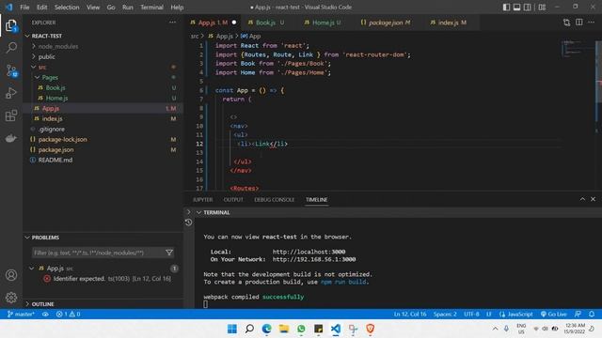This screenshot has width=602, height=338.
Task: Open Run and Debug view icon
Action: [11, 93]
